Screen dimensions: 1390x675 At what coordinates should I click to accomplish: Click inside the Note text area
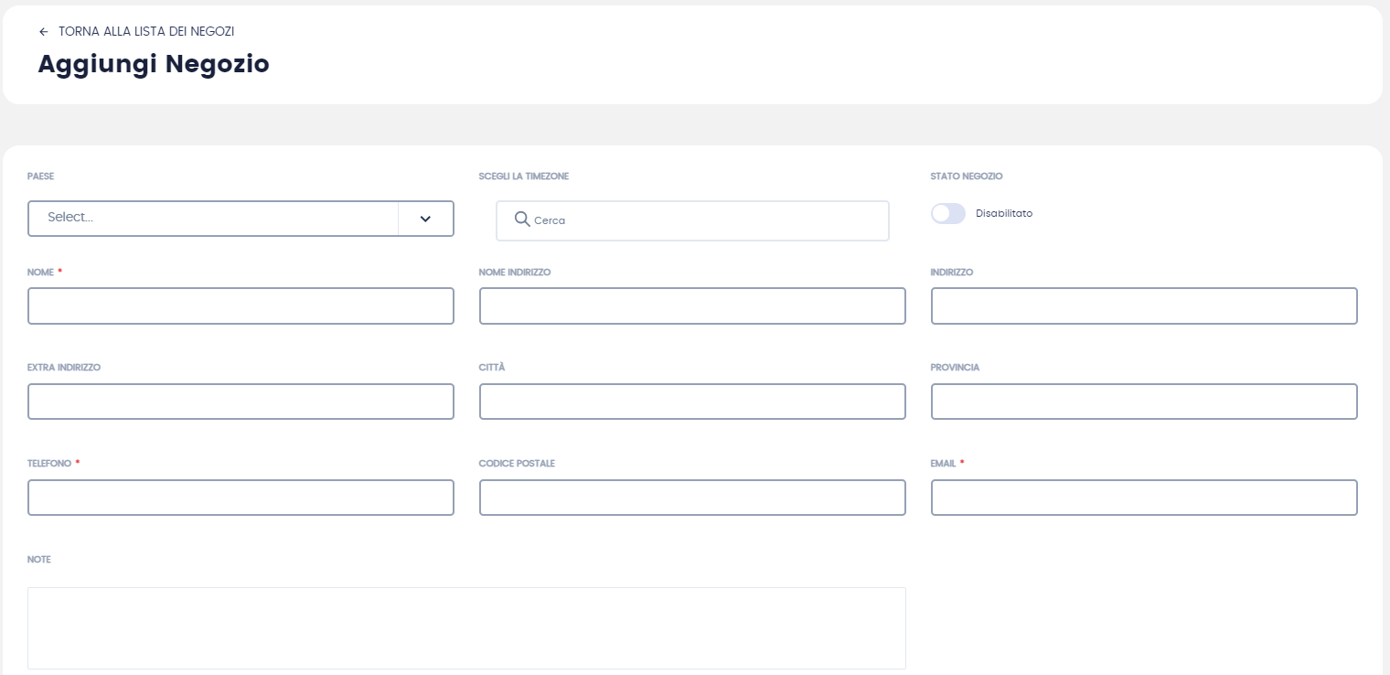466,628
